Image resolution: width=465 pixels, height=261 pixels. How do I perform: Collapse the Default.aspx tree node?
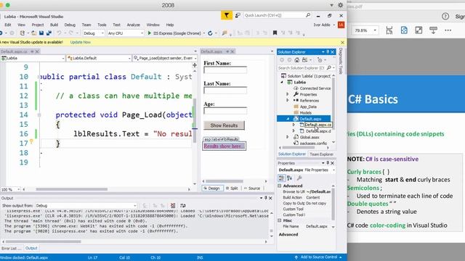click(288, 119)
